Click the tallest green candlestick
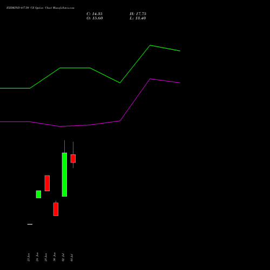Screen dimensions: 270x270 click(x=64, y=174)
